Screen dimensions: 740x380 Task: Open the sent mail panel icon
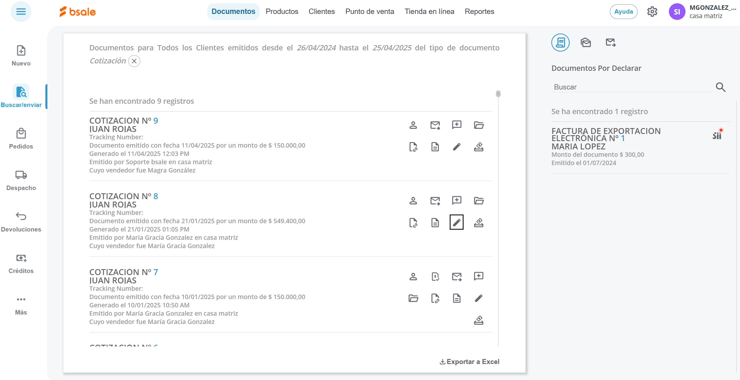(611, 42)
